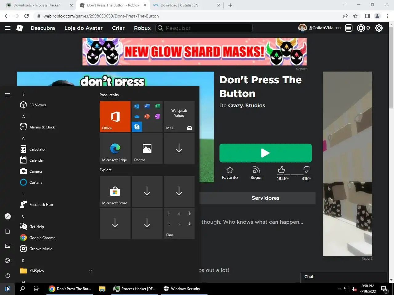Go to Roblox home logo
The height and width of the screenshot is (295, 394).
20,28
